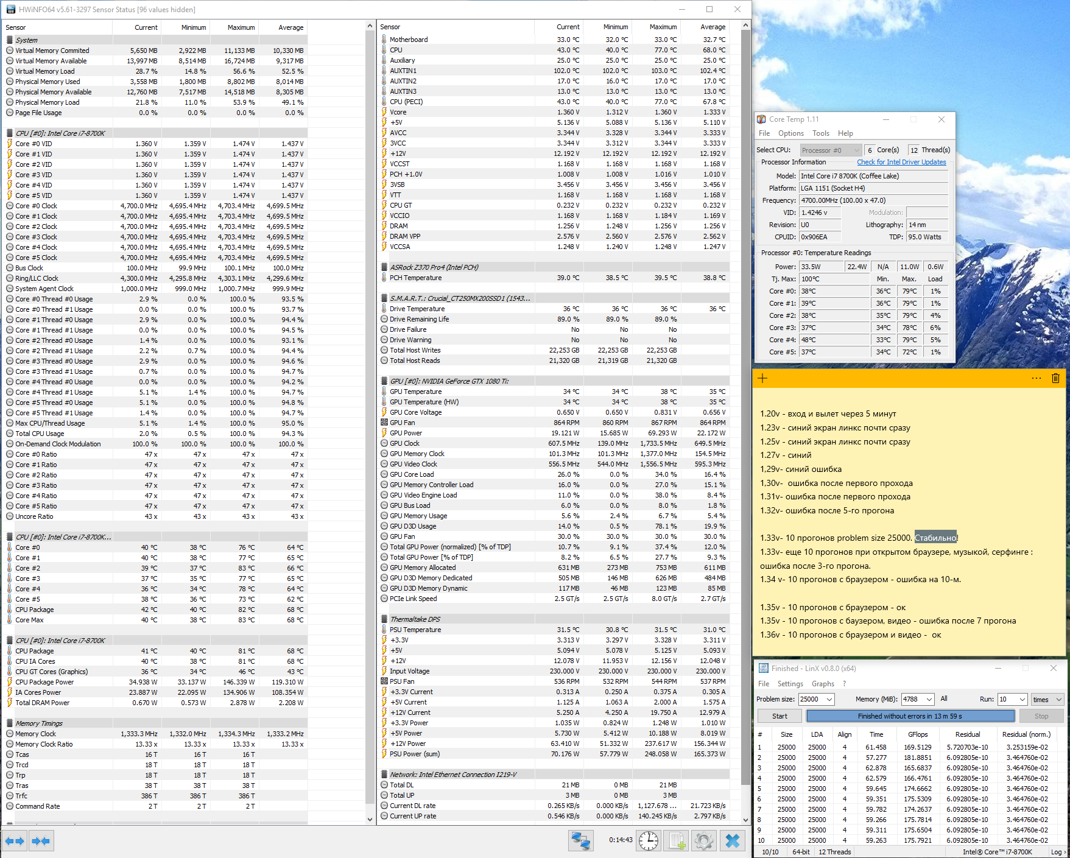Select the Uncore Ratio sensor row
1070x858 pixels.
click(155, 516)
